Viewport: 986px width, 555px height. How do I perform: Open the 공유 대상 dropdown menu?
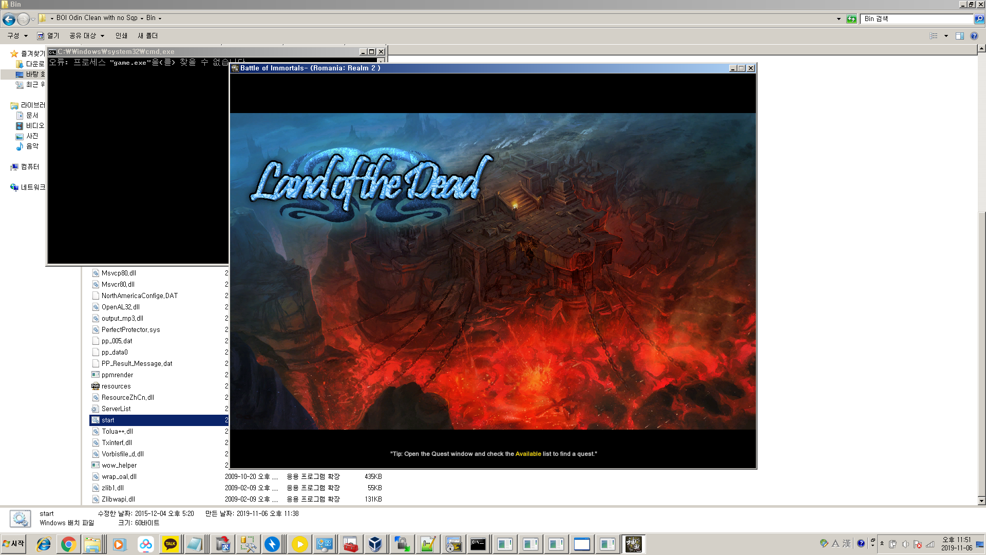click(86, 36)
